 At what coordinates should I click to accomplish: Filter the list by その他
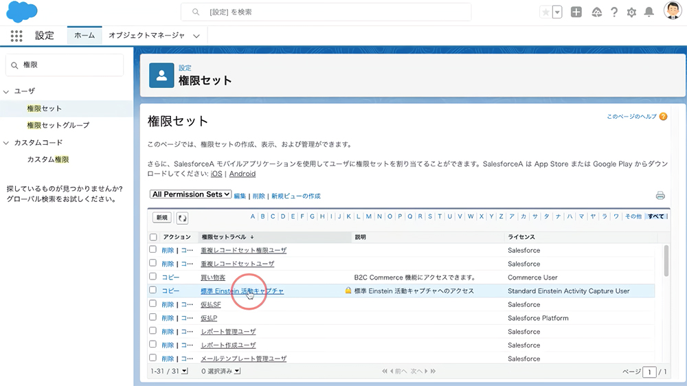point(633,216)
